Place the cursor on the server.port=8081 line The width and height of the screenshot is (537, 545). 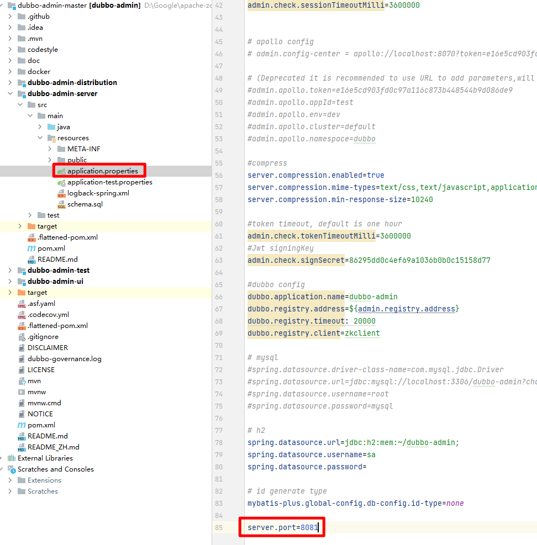pyautogui.click(x=283, y=528)
